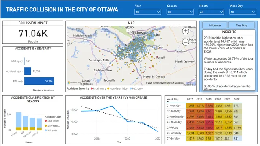Select Non-fatal in season chart legend
The height and width of the screenshot is (146, 260).
click(52, 126)
